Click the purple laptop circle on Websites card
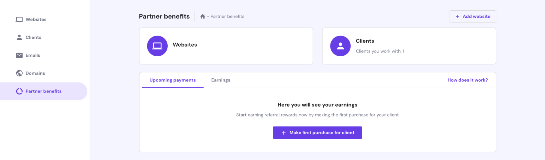Image resolution: width=545 pixels, height=160 pixels. (x=157, y=46)
